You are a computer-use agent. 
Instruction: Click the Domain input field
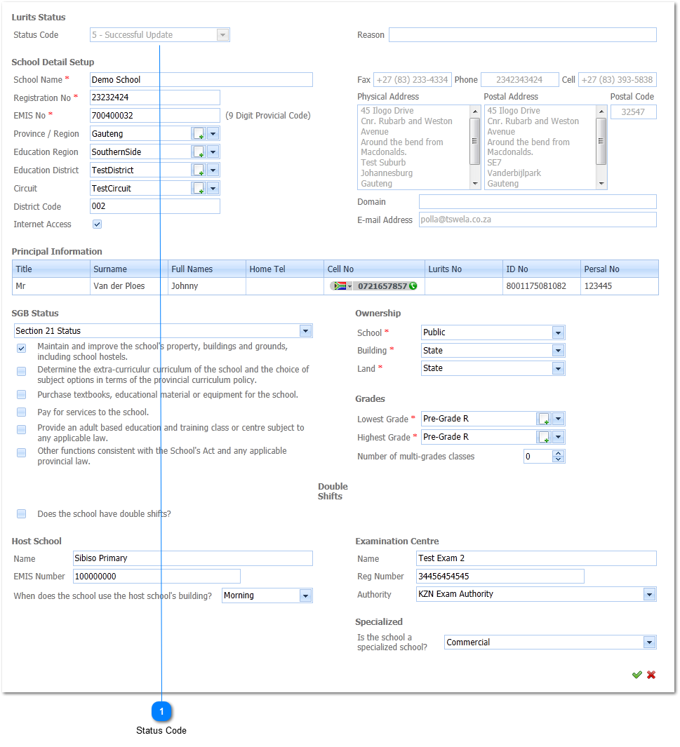click(538, 201)
